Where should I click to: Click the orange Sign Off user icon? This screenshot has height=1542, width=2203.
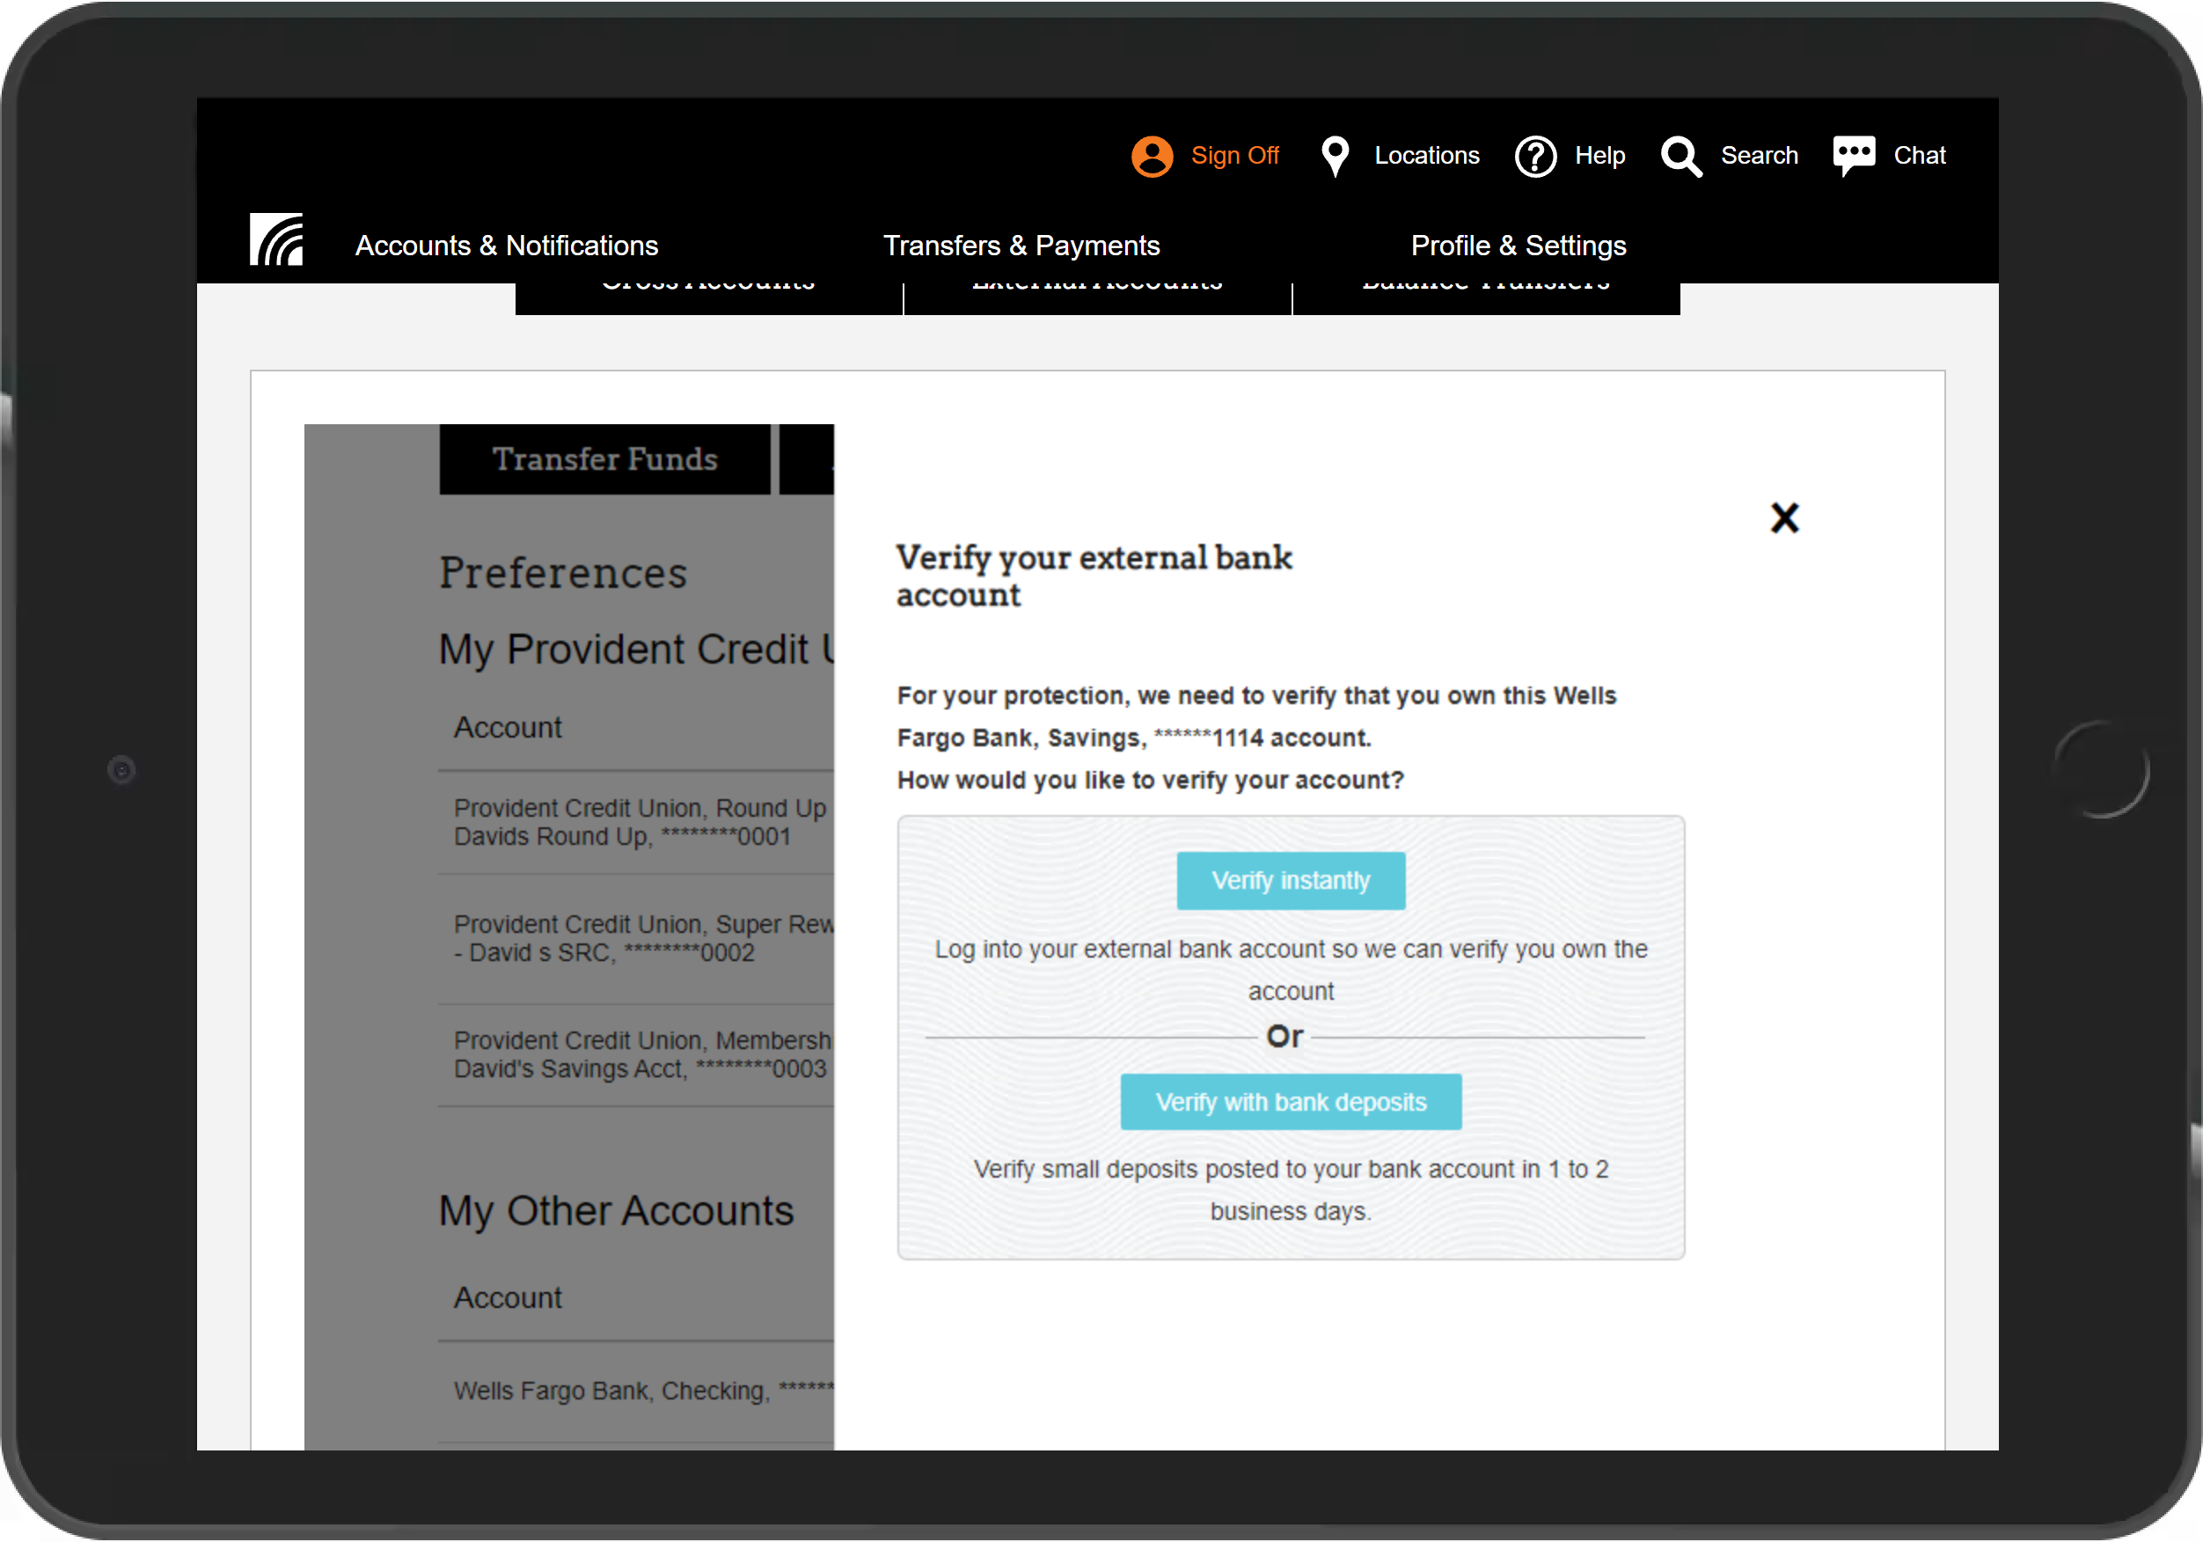pos(1152,156)
